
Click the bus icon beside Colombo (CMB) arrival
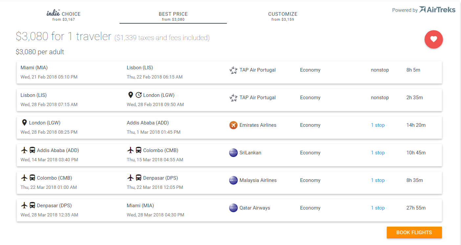139,150
